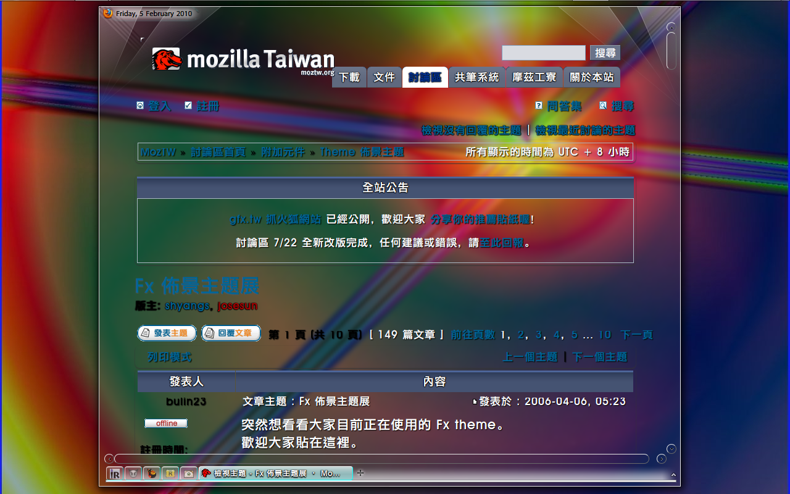Open a new tab with the plus button
This screenshot has width=790, height=494.
(361, 474)
